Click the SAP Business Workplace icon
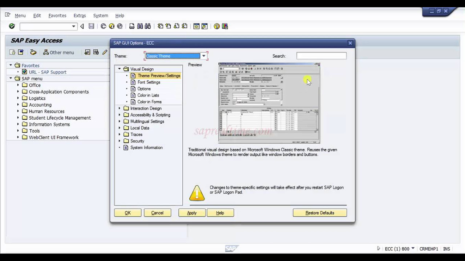465x261 pixels. 33,52
